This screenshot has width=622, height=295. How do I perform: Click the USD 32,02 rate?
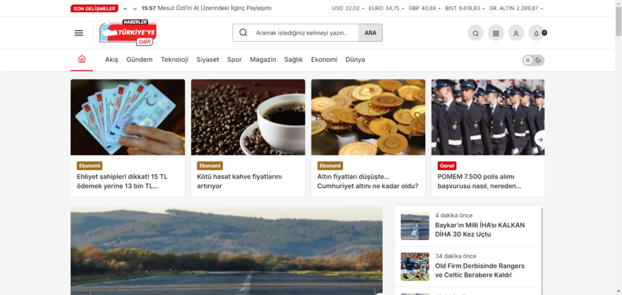[x=346, y=8]
